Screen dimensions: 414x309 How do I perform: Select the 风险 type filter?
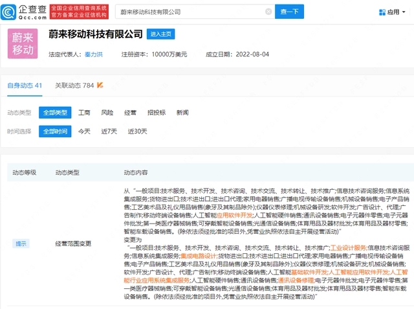(107, 113)
